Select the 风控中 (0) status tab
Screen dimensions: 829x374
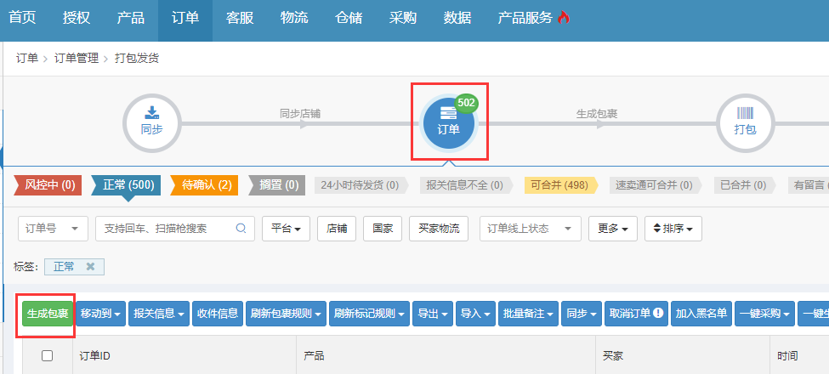click(x=48, y=185)
